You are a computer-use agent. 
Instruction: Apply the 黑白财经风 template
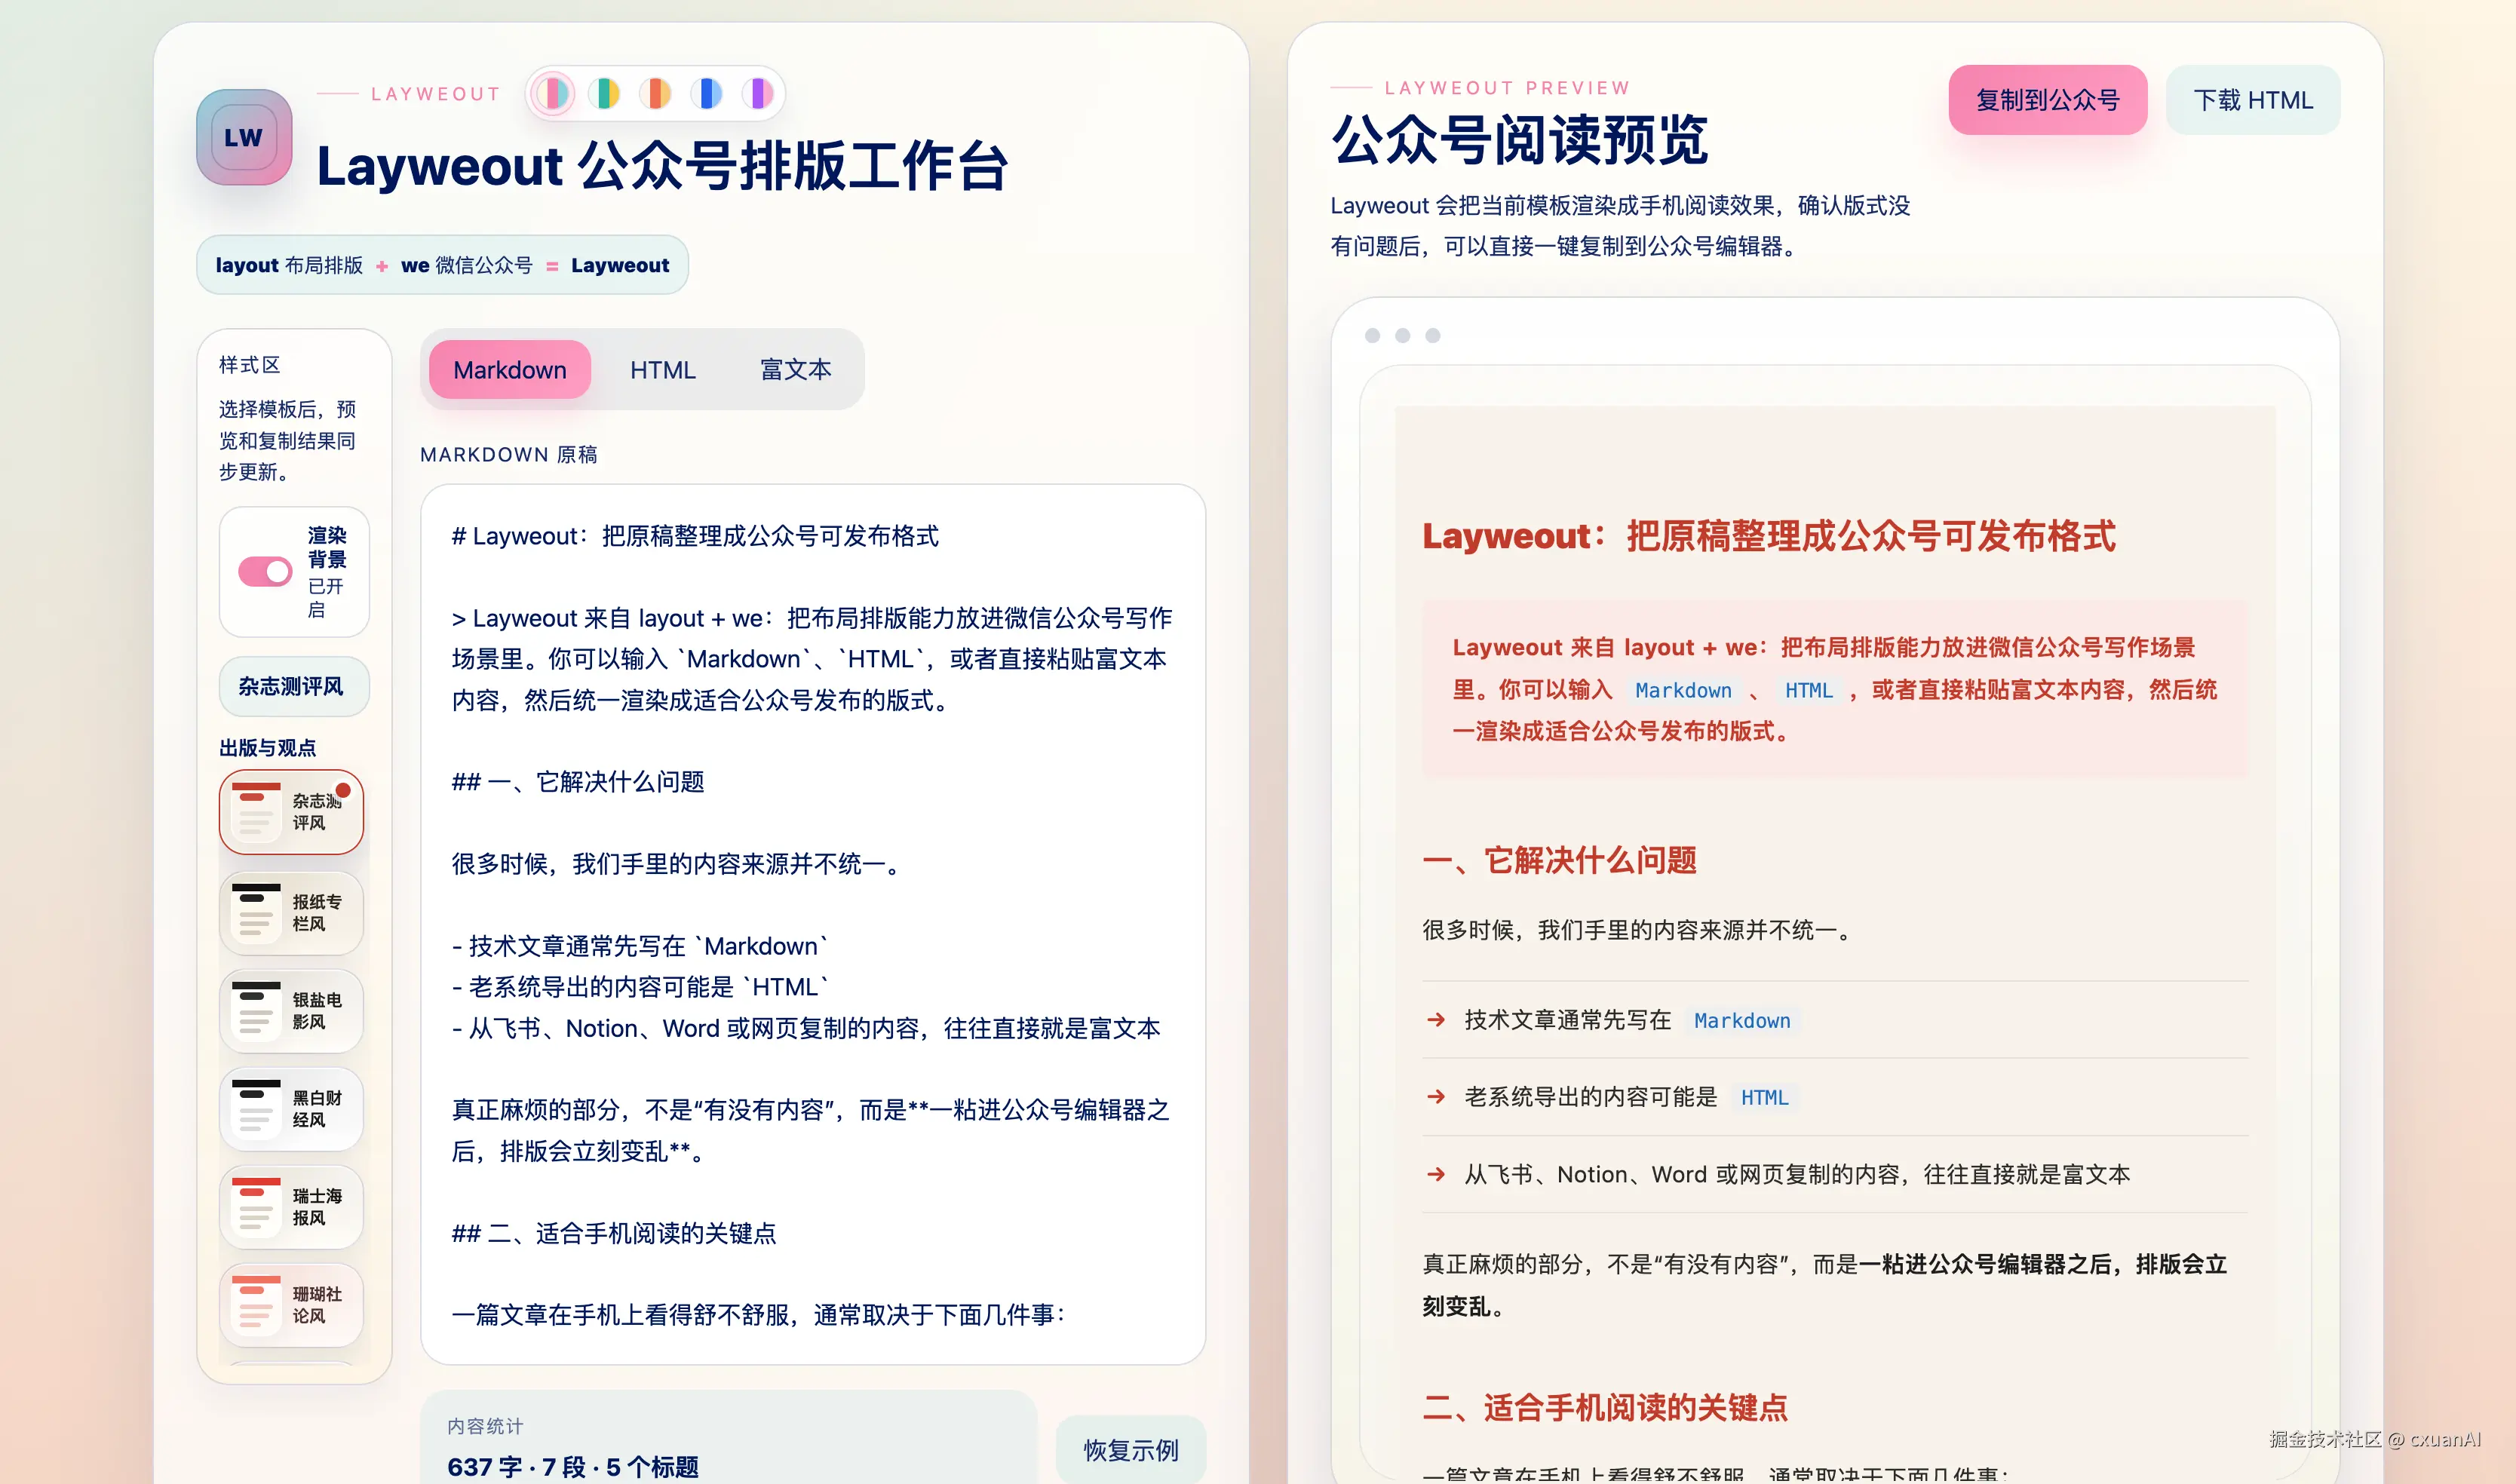pos(291,1108)
